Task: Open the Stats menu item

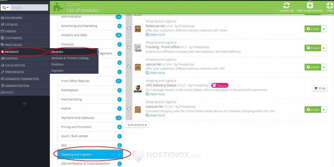Action: [x=25, y=93]
